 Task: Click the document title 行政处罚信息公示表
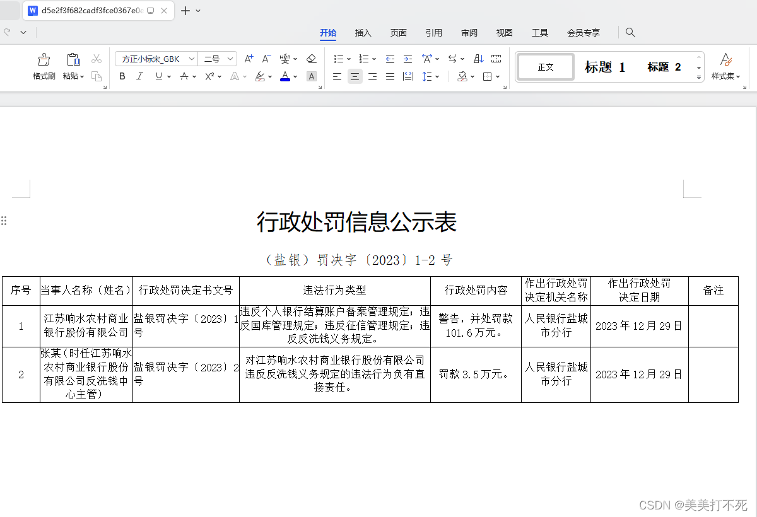pyautogui.click(x=356, y=222)
